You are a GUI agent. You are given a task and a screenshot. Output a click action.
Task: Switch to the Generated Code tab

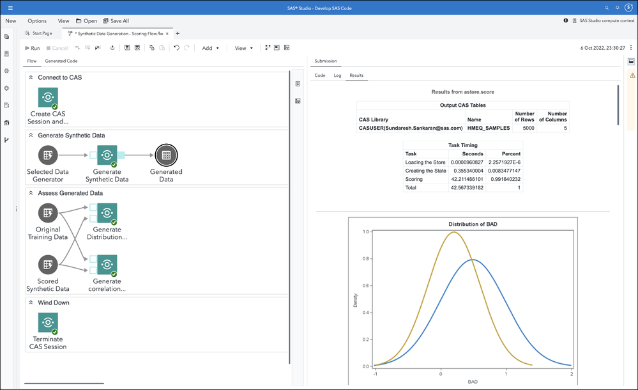click(61, 61)
